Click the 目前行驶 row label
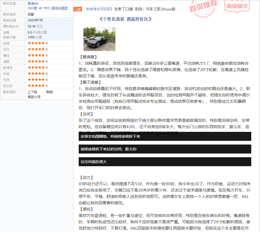The width and height of the screenshot is (260, 232). coord(10,37)
